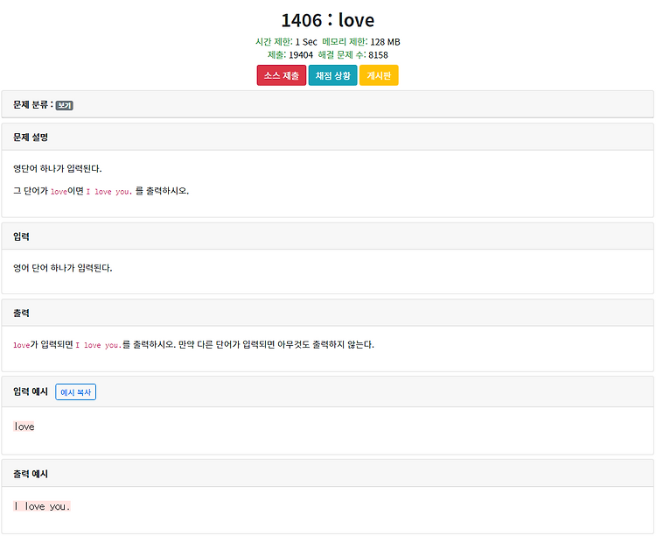Click the line starting with 그 단어가

pos(101,191)
